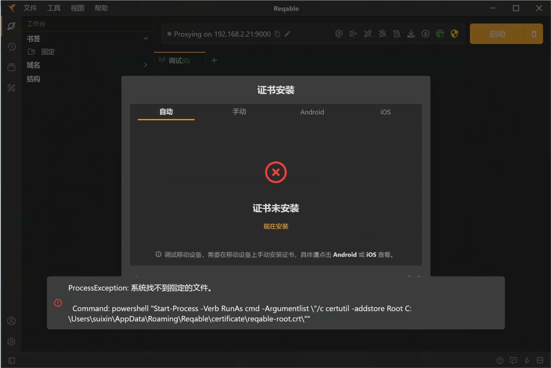
Task: Collapse the 书签 bookmarks section
Action: point(145,38)
